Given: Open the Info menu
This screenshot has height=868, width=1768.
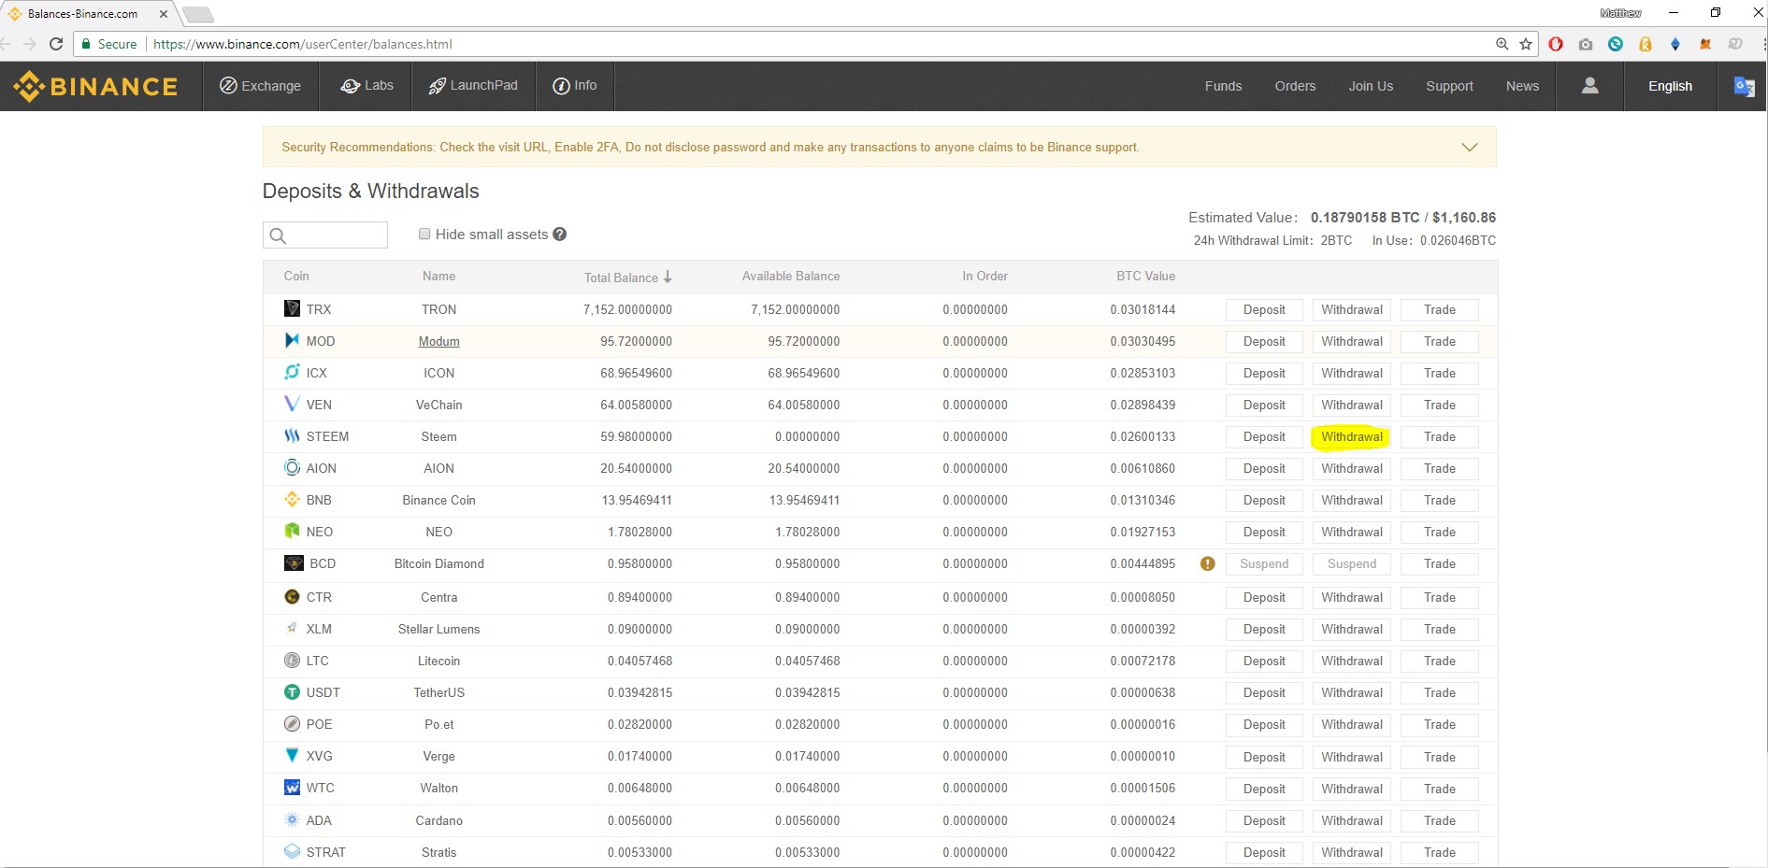Looking at the screenshot, I should [575, 86].
